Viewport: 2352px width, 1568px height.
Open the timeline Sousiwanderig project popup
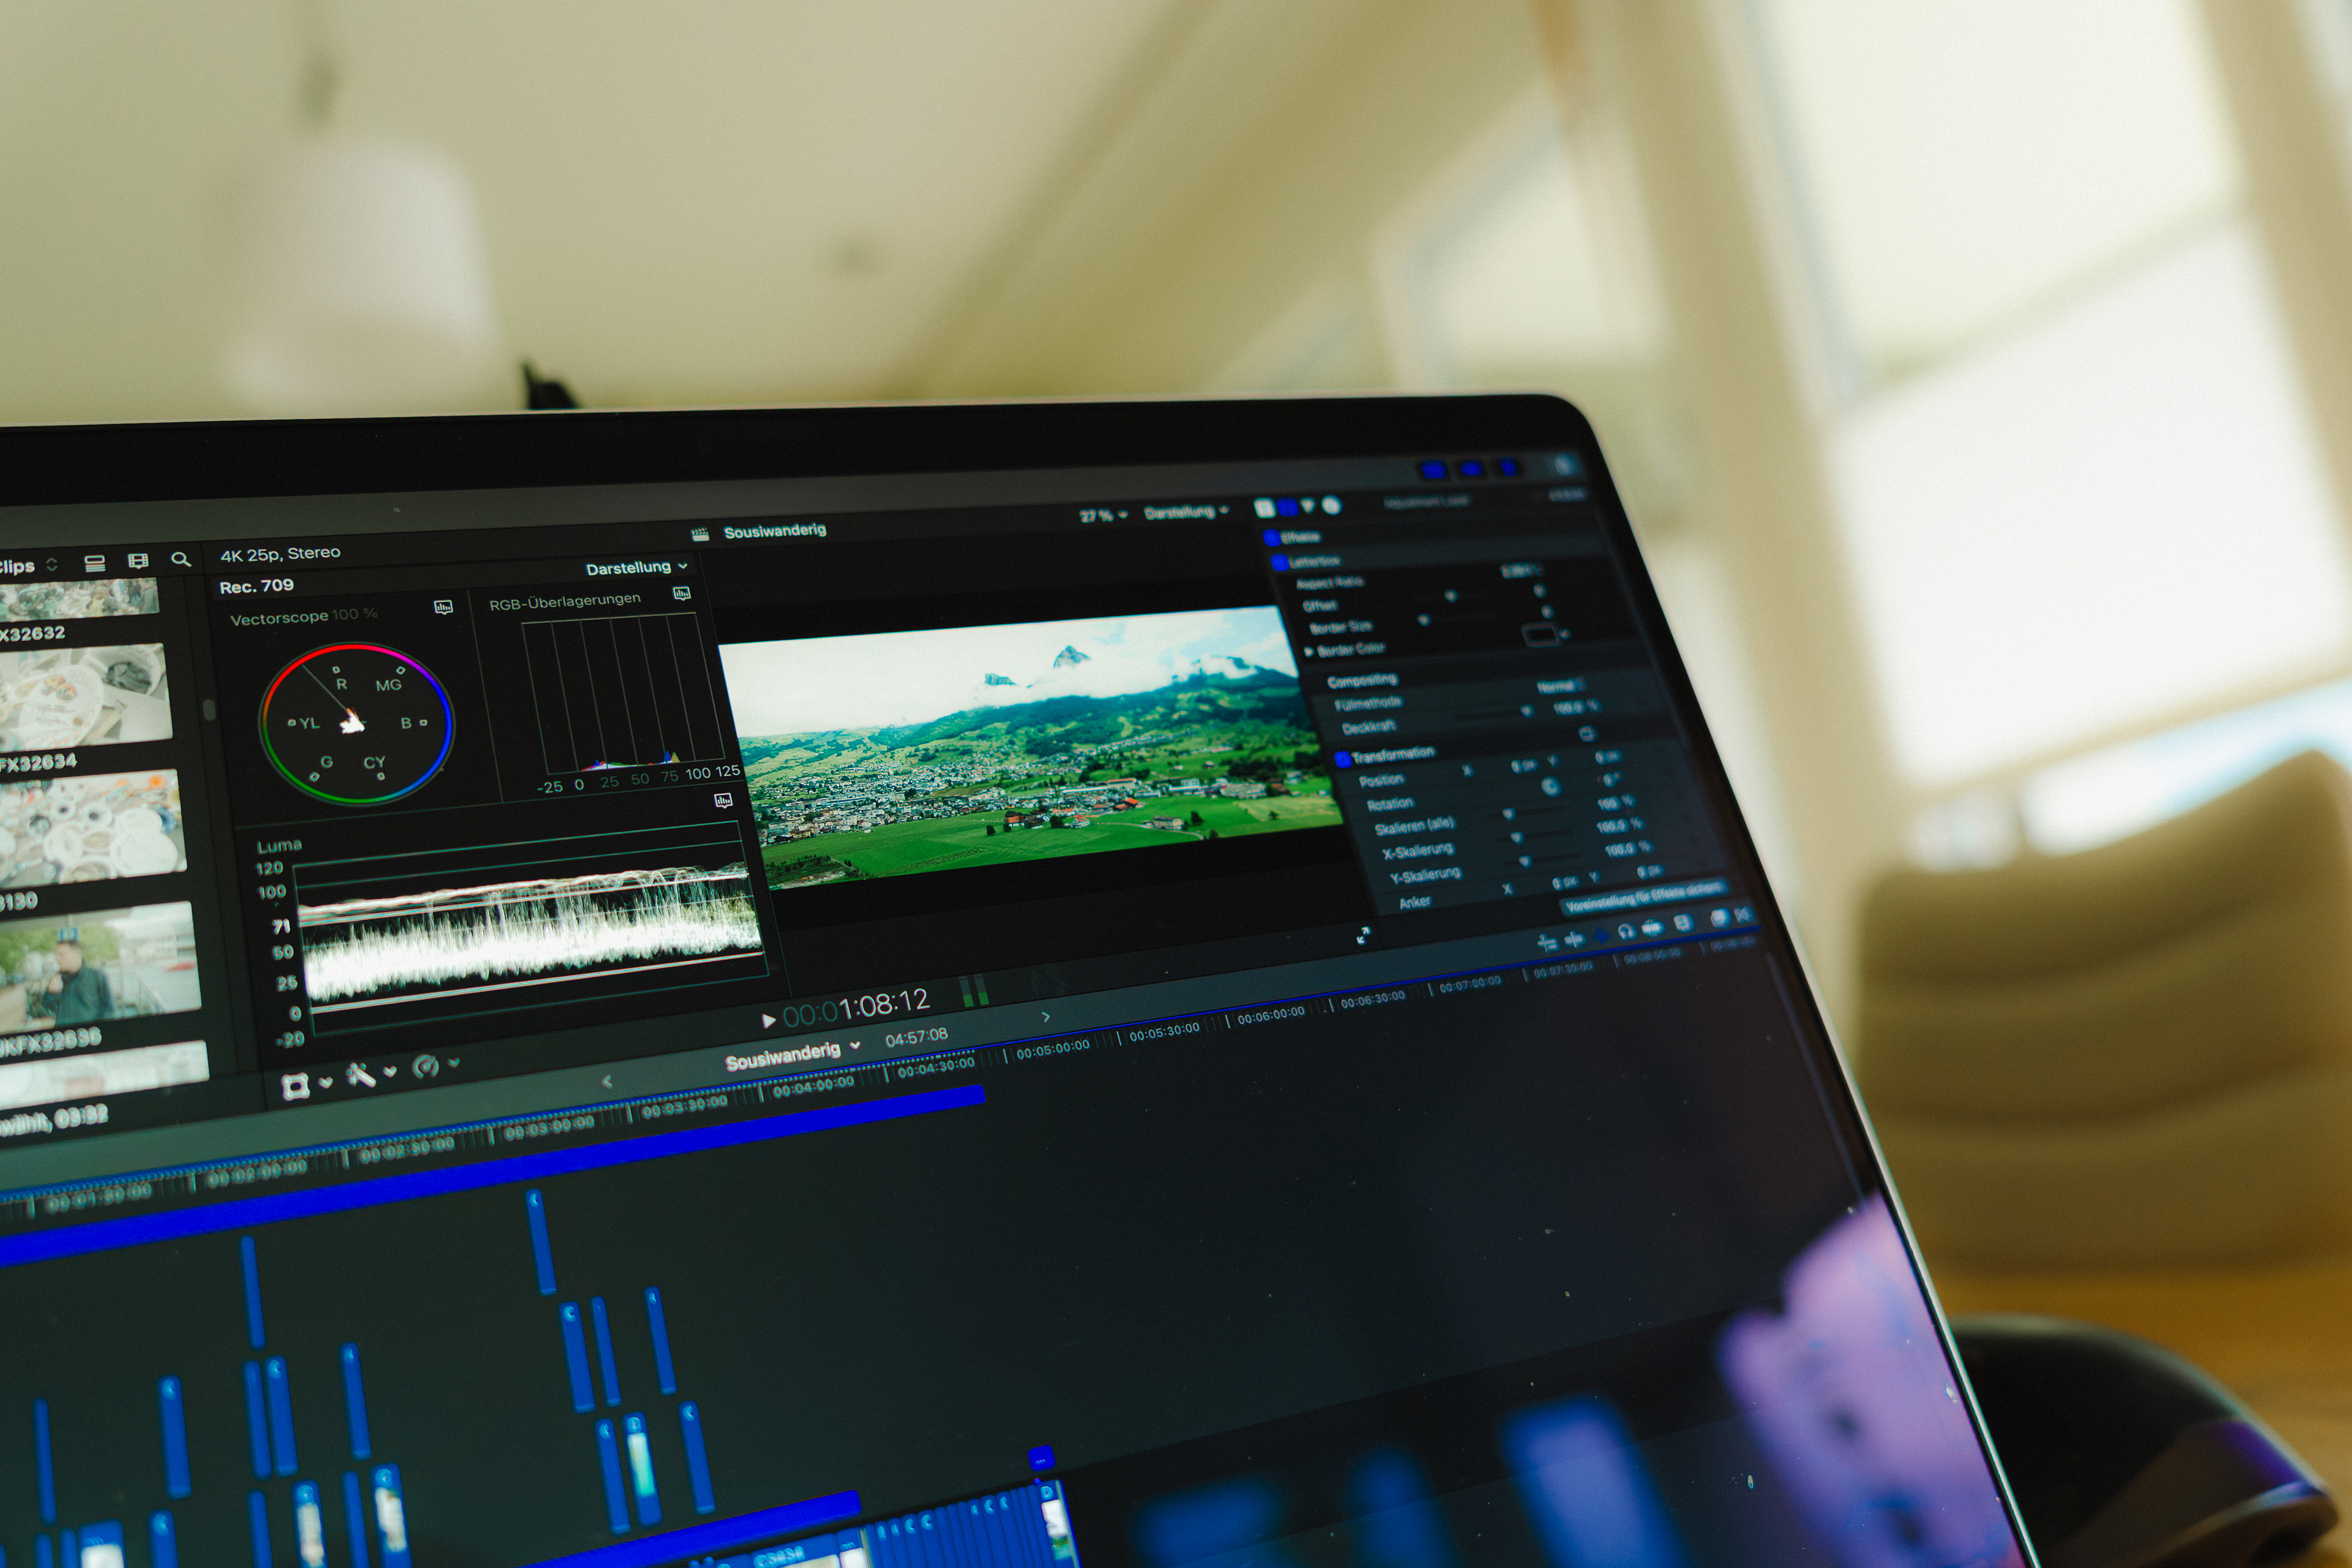click(x=793, y=1055)
